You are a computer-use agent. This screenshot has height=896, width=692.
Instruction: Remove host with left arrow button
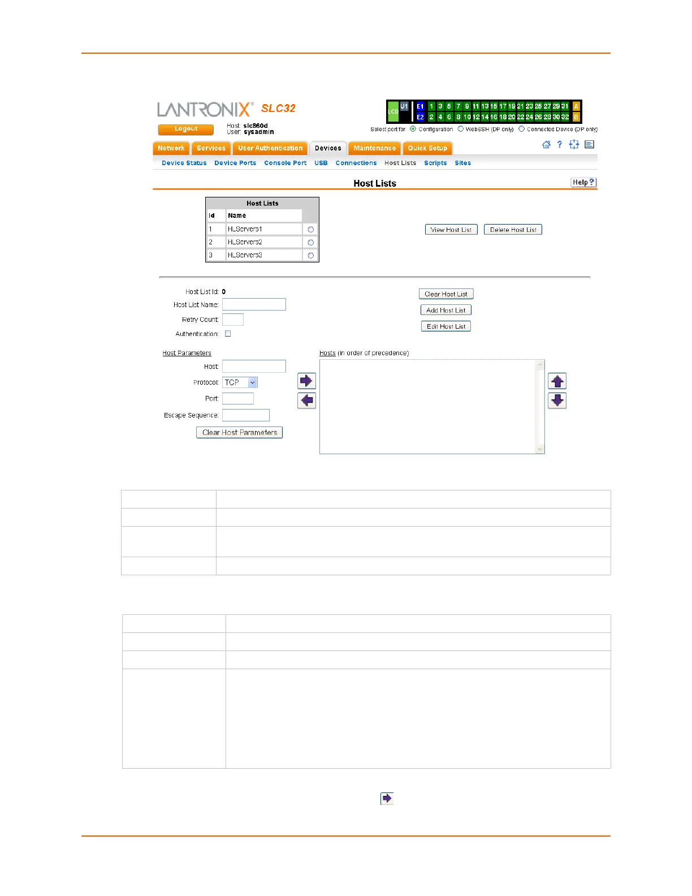click(306, 400)
